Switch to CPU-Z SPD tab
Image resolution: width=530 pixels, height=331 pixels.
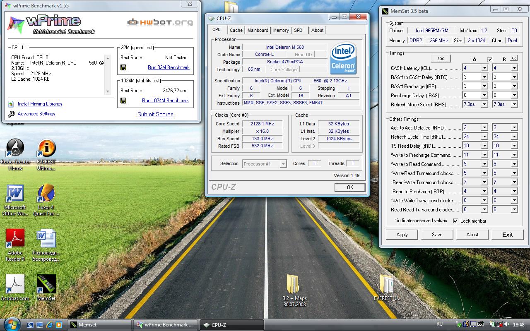(298, 30)
